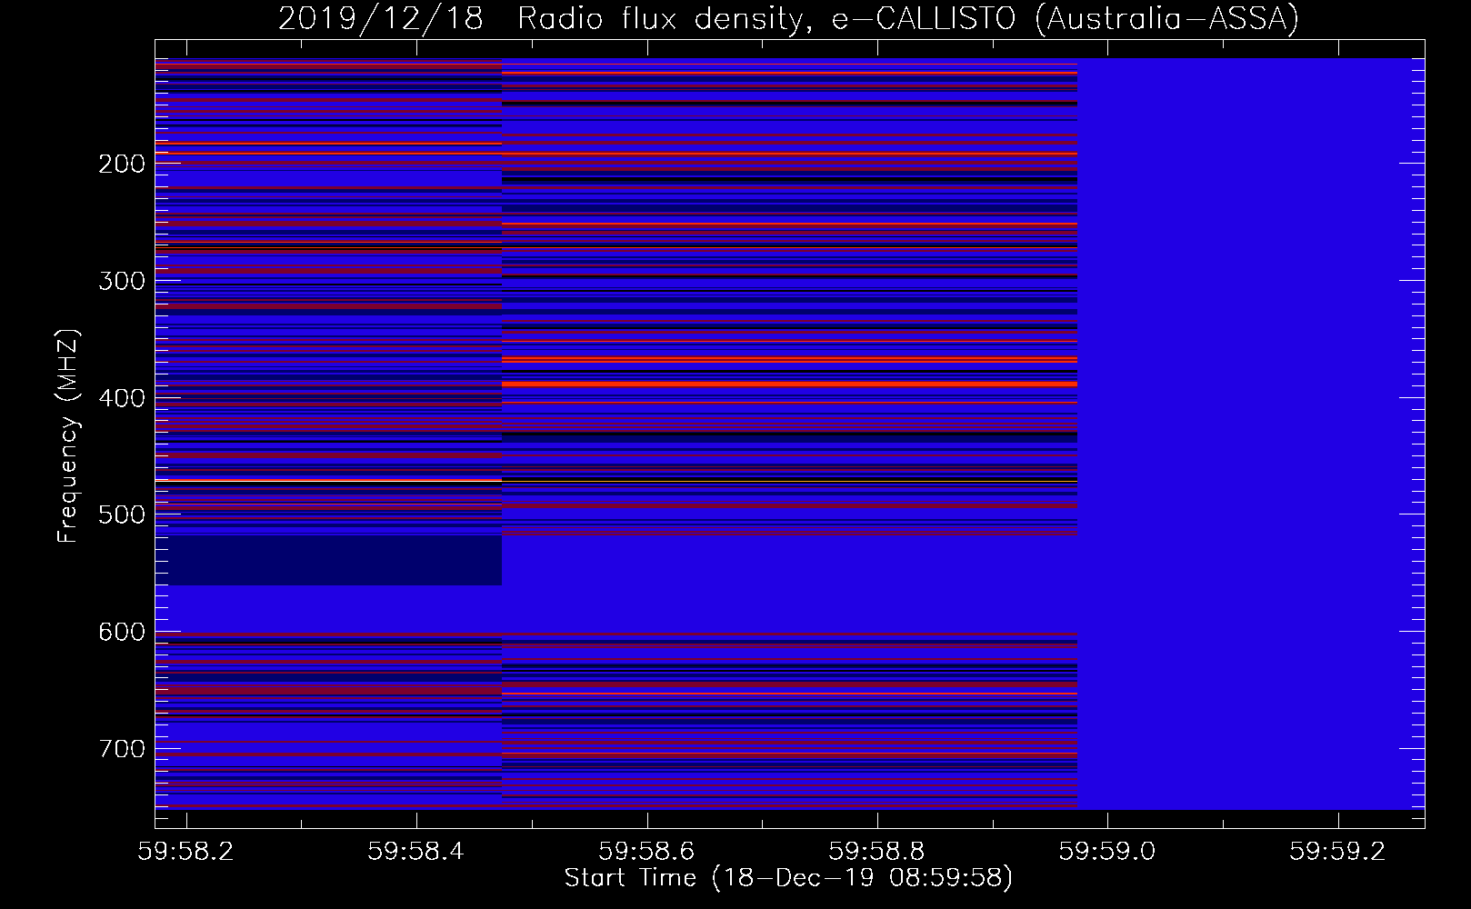
Task: Click the 59:58.4 time tick label
Action: coord(416,851)
